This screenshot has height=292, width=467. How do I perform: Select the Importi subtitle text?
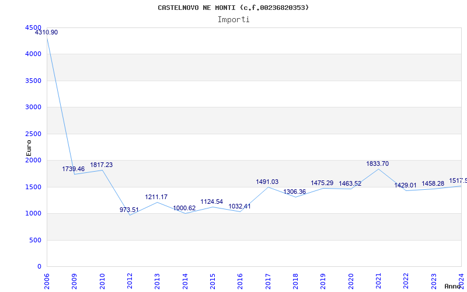(x=233, y=19)
